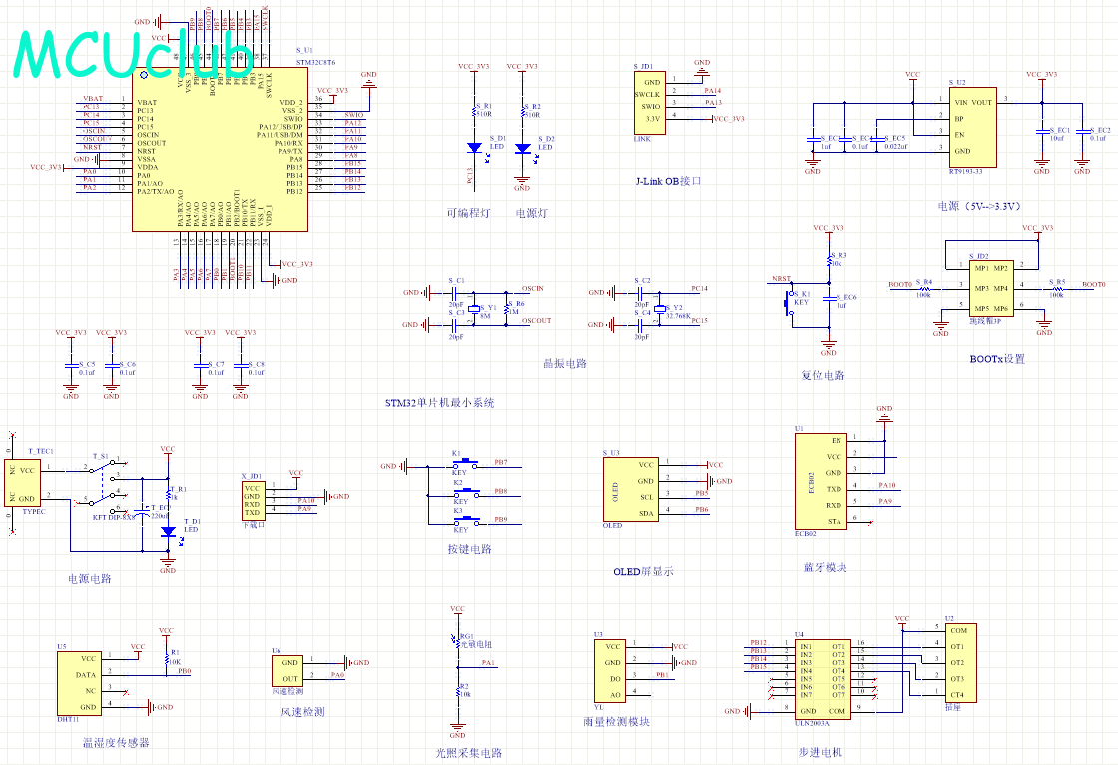Click the K1 push button on PB7
1118x765 pixels.
(x=466, y=462)
